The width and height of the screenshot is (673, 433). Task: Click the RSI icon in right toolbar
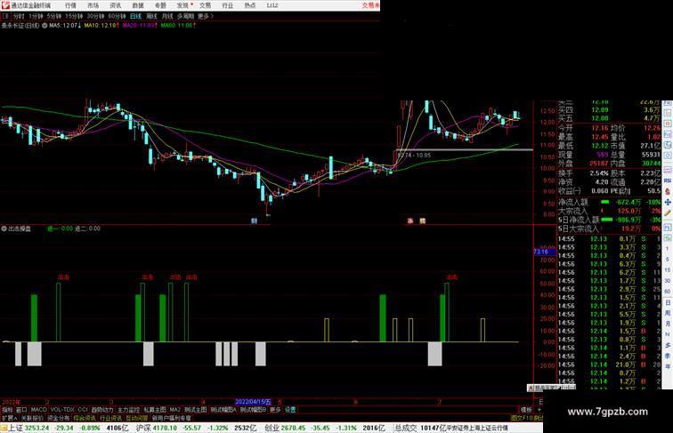click(668, 180)
